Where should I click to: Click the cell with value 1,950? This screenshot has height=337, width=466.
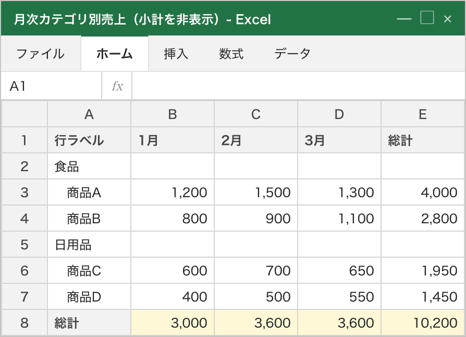423,271
